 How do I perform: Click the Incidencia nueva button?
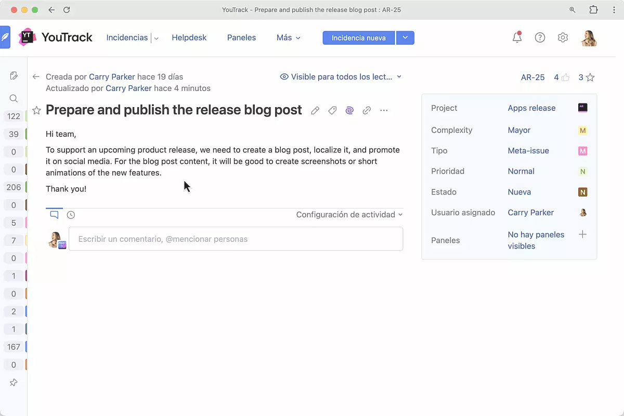(x=358, y=38)
